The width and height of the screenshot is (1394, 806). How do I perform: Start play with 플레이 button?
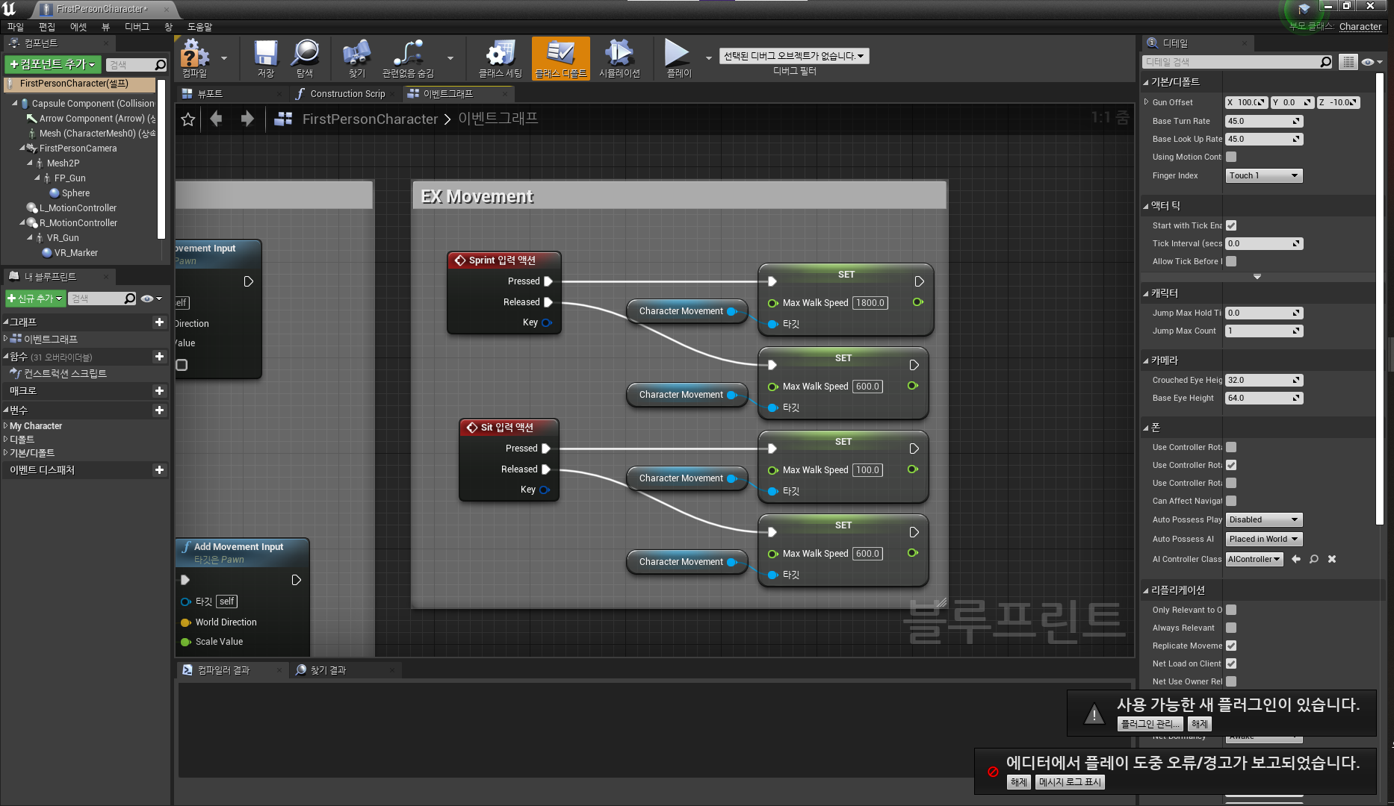point(678,58)
